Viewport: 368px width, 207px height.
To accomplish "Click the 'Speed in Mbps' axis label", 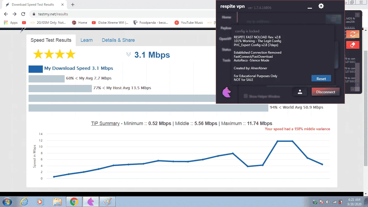I will coord(34,156).
